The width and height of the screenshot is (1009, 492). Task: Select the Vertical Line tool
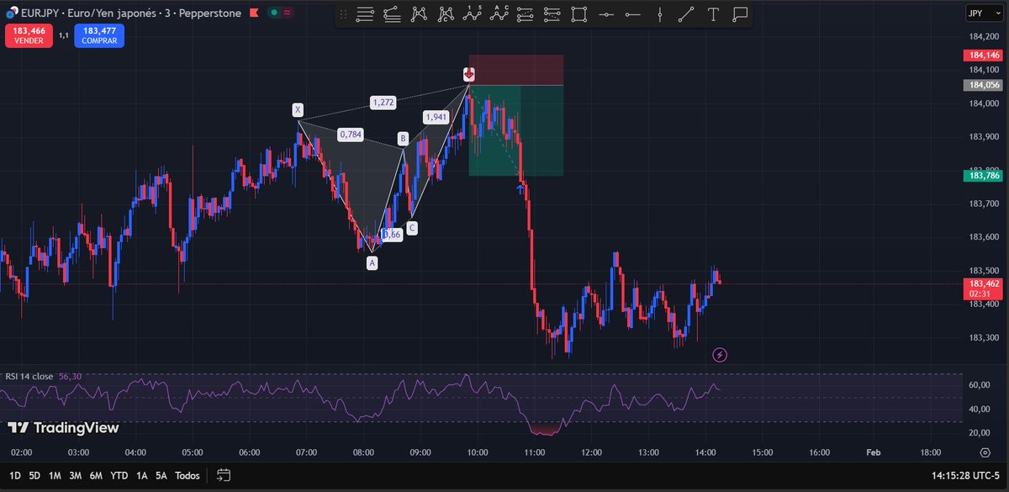pyautogui.click(x=660, y=14)
